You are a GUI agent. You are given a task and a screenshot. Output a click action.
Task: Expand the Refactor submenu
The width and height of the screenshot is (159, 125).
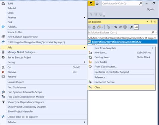85,122
